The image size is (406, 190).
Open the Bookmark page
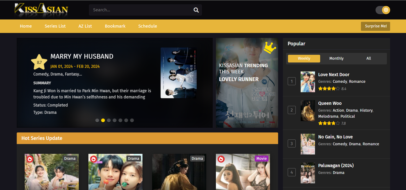115,26
